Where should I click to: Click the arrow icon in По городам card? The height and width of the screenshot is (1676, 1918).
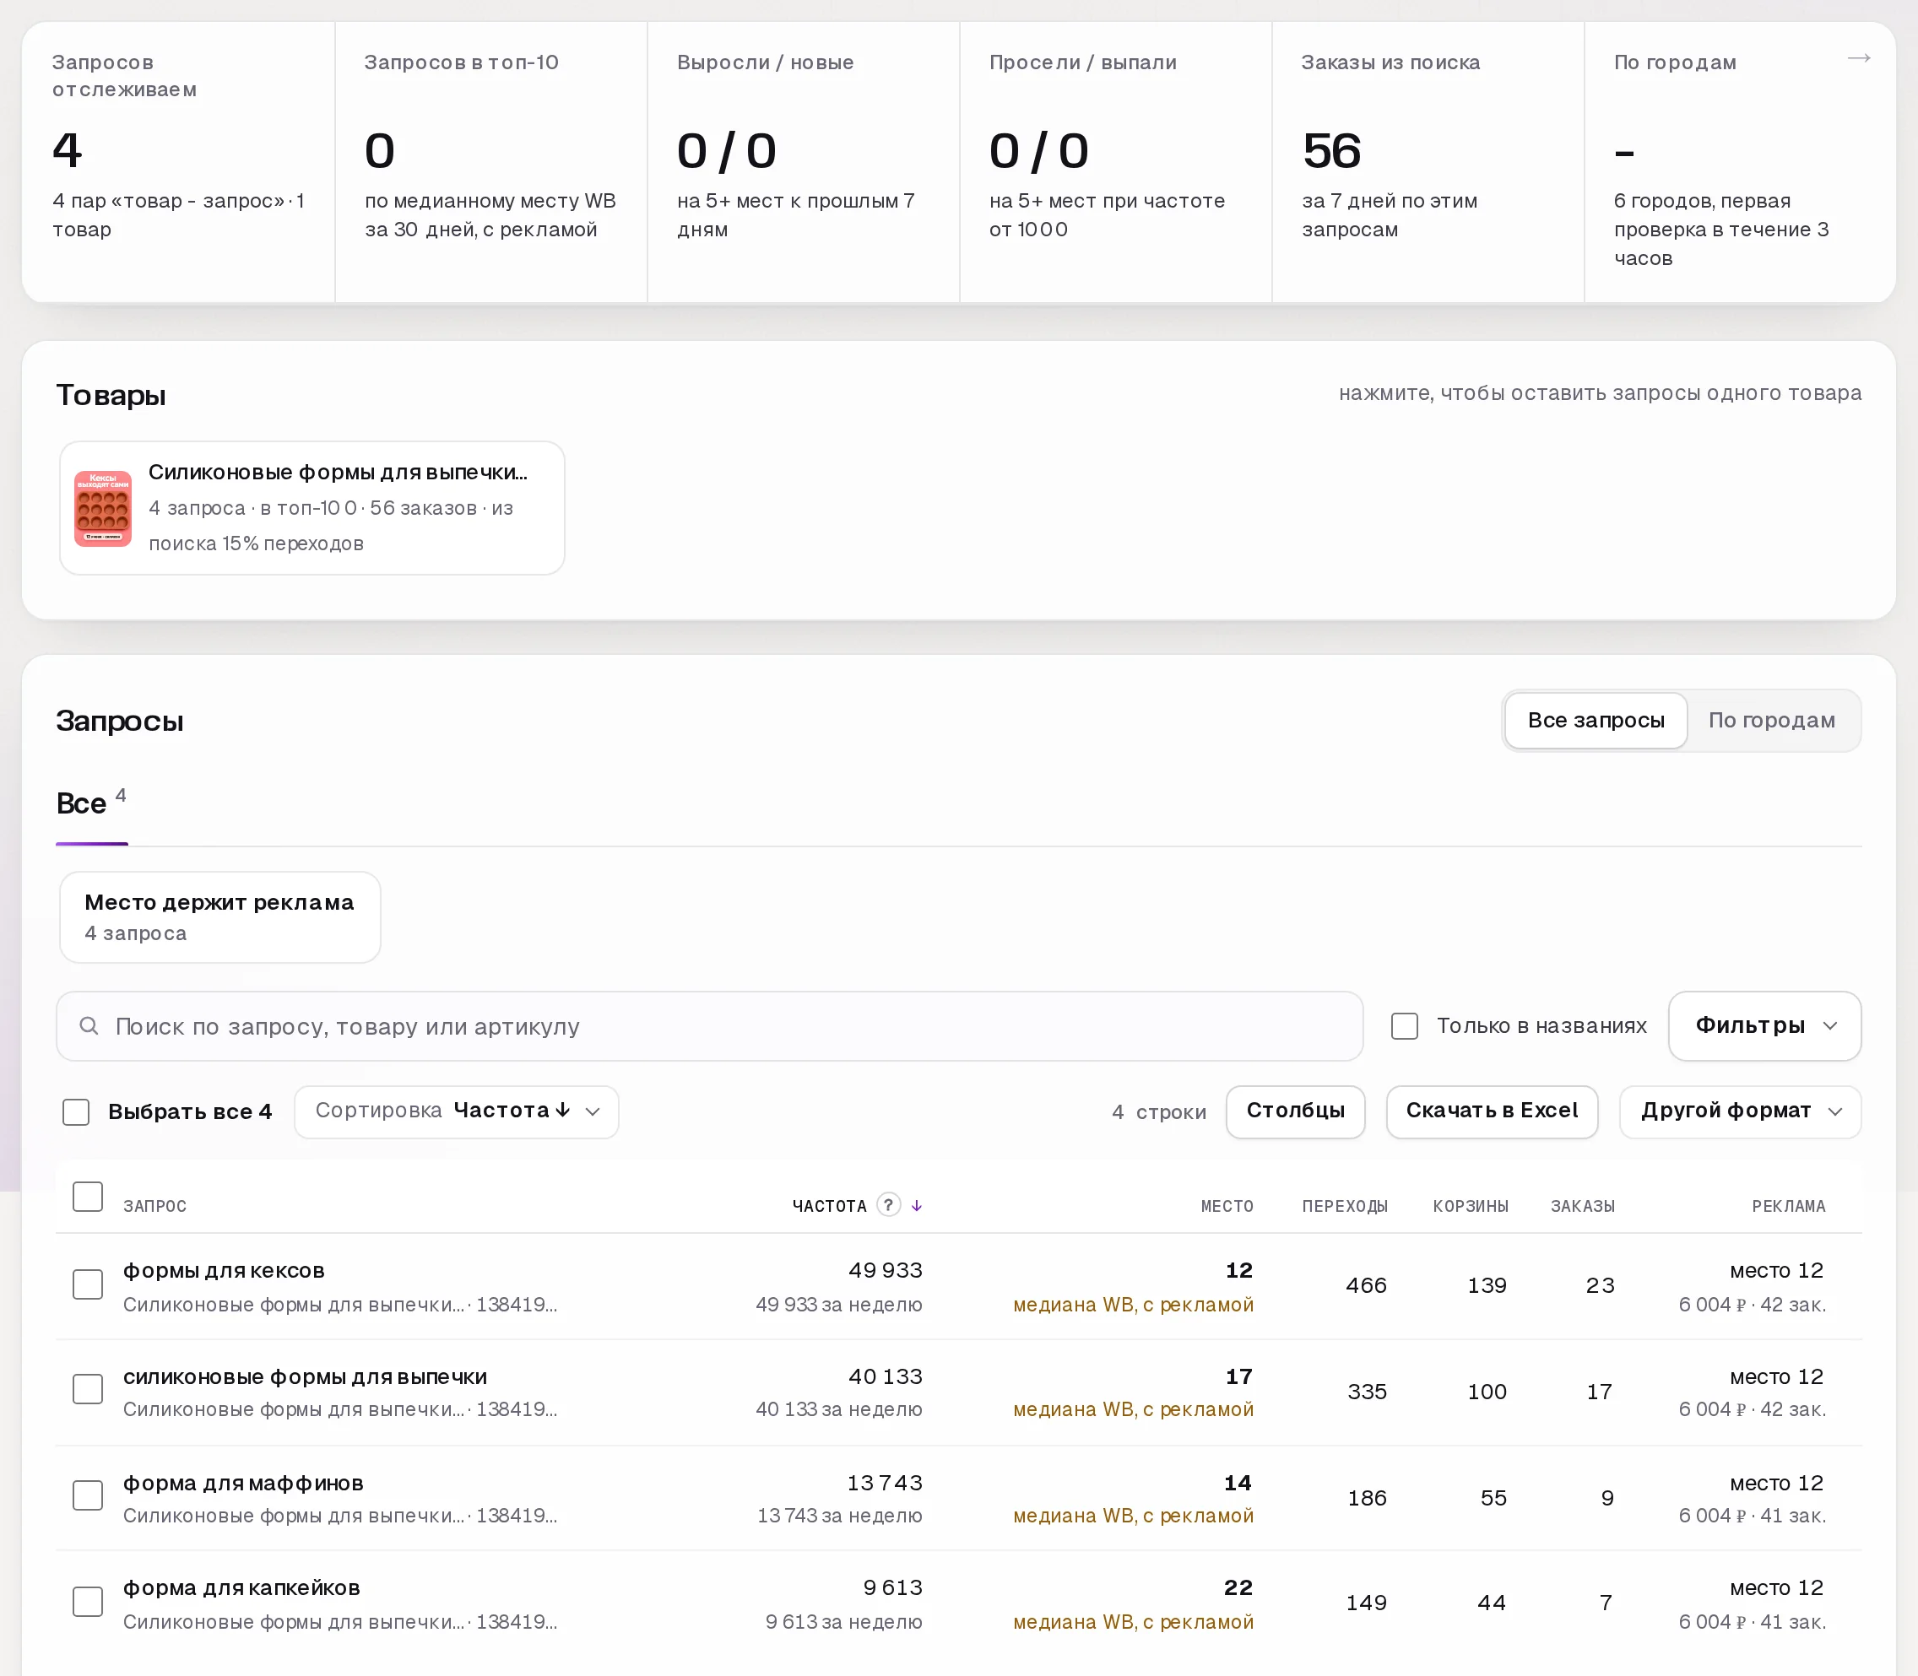[x=1858, y=58]
